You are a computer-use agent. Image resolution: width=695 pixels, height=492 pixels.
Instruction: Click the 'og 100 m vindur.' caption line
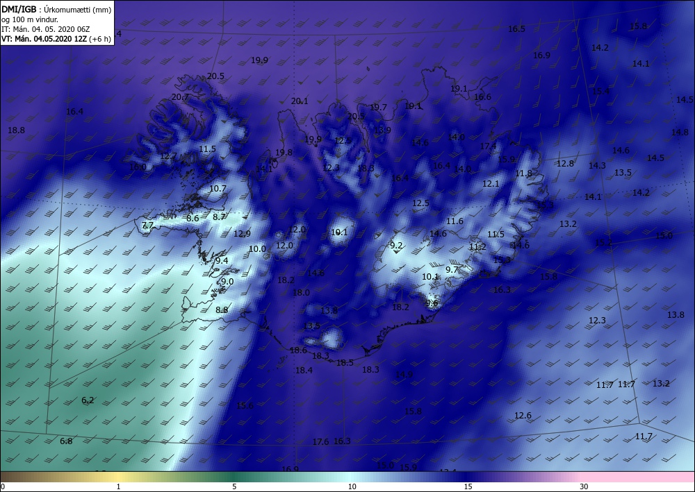click(30, 19)
